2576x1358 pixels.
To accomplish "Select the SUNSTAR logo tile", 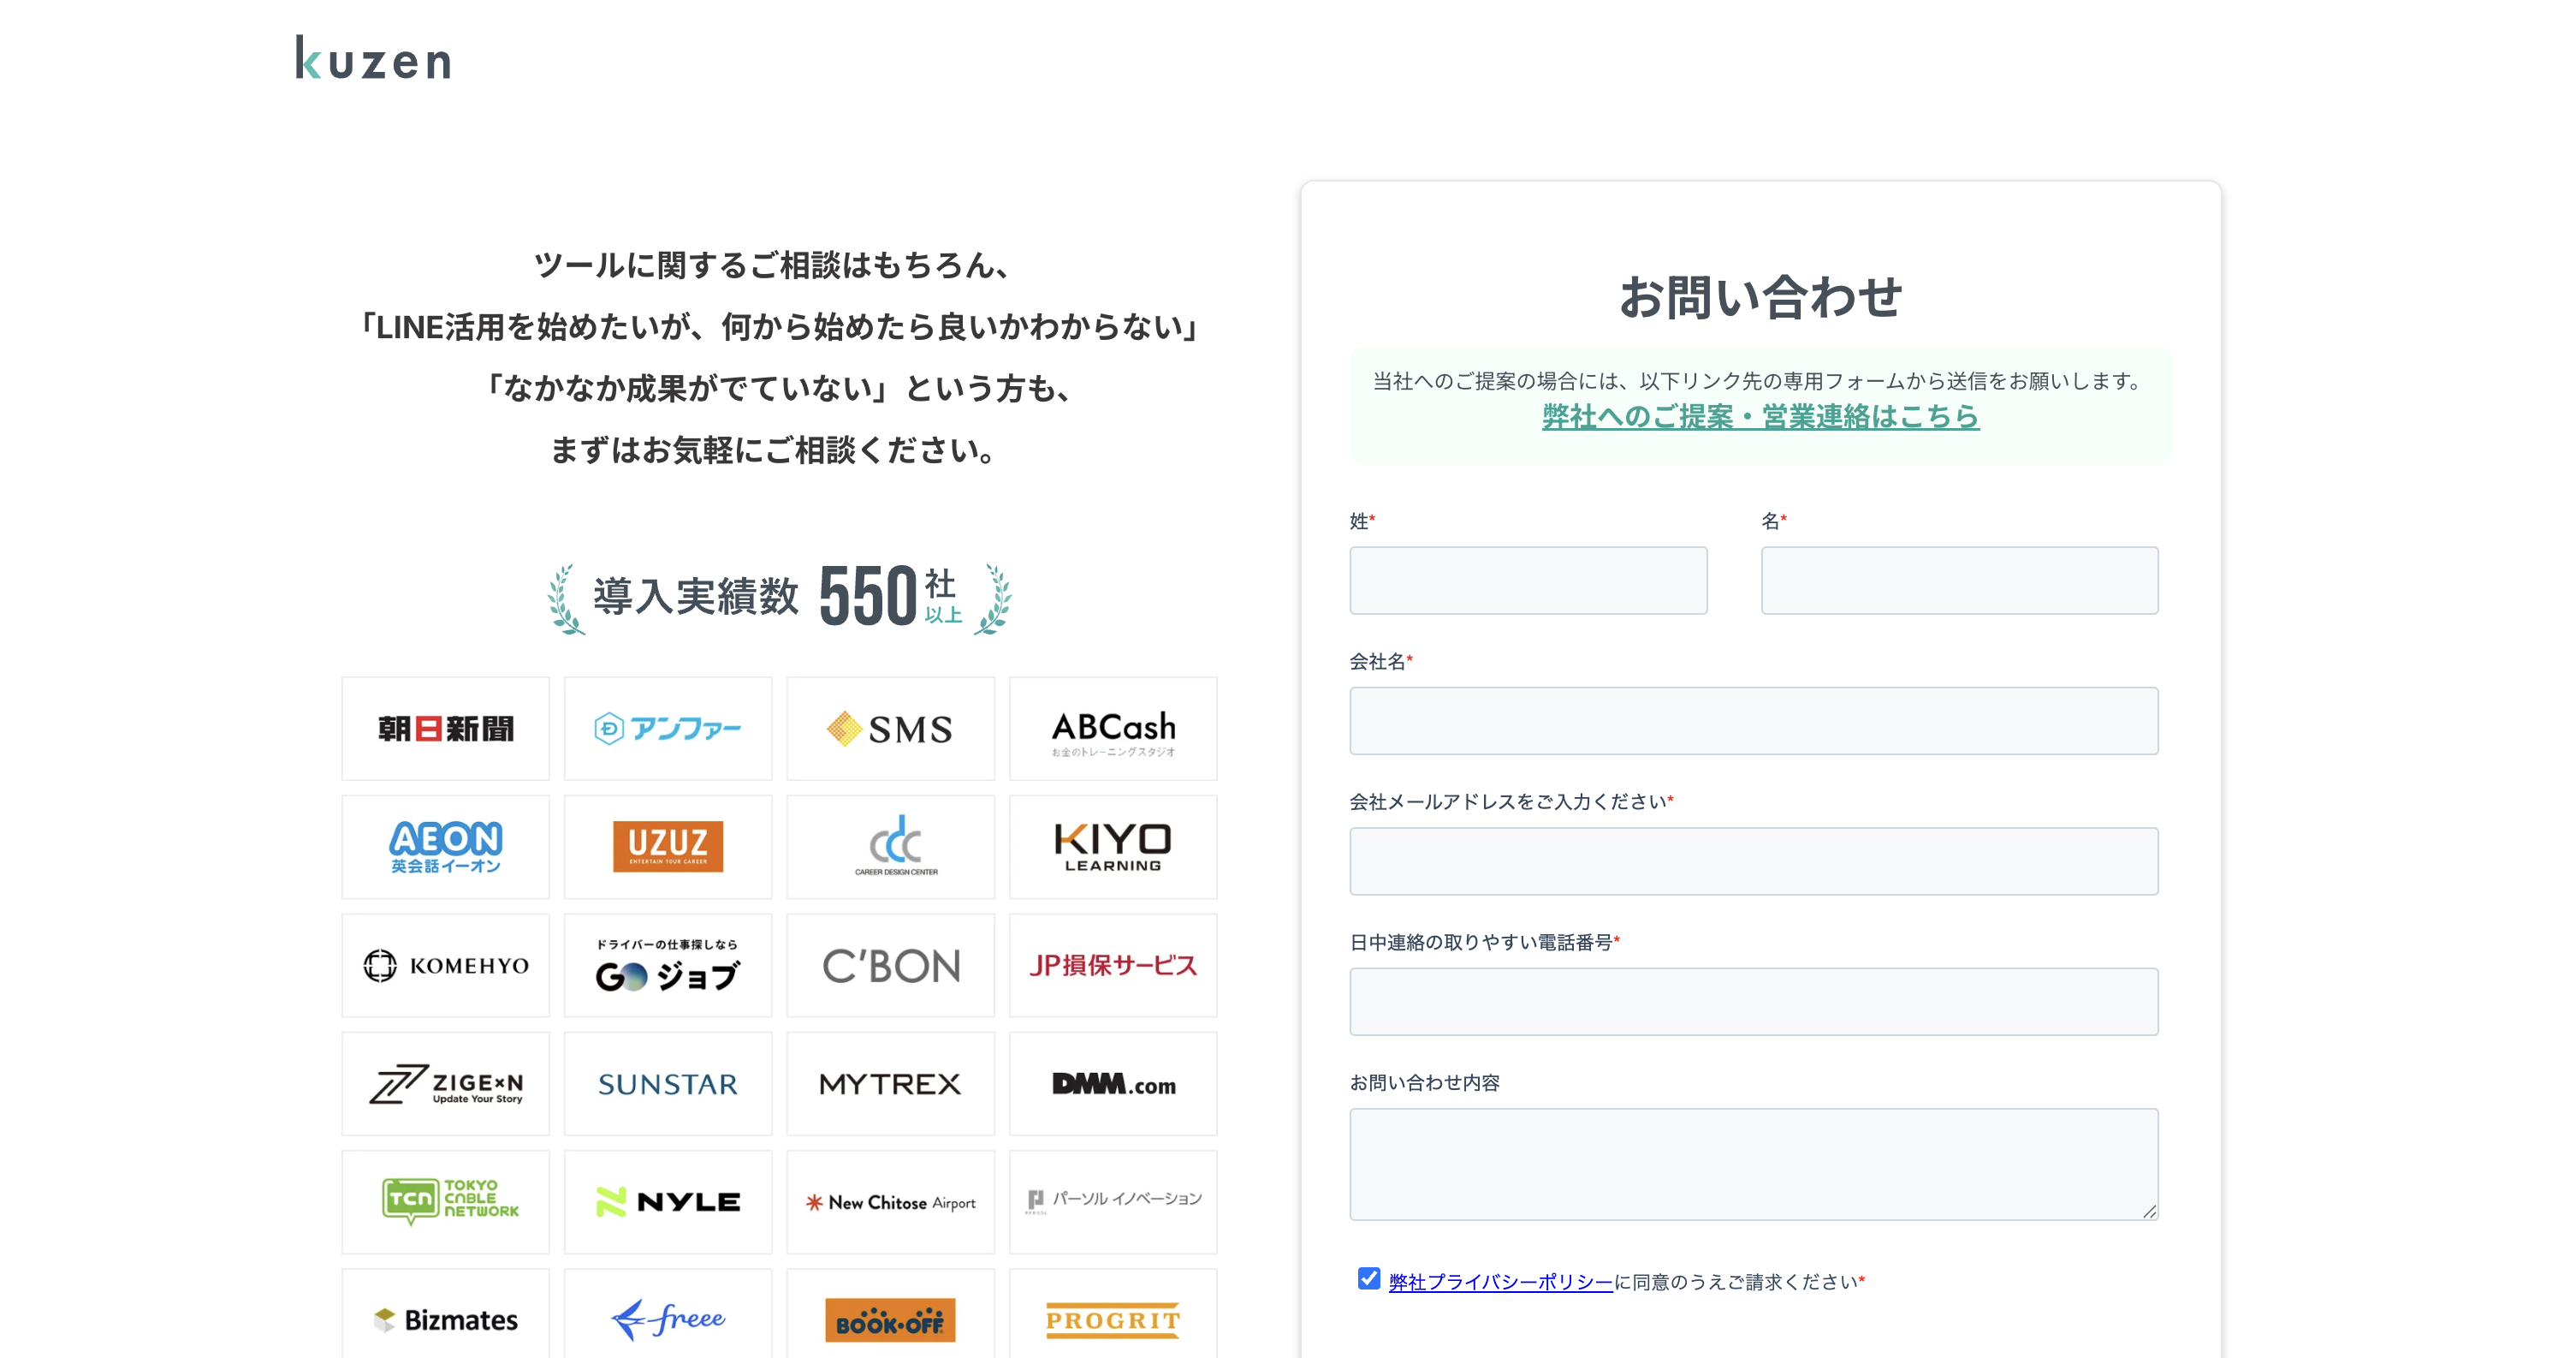I will pos(668,1084).
